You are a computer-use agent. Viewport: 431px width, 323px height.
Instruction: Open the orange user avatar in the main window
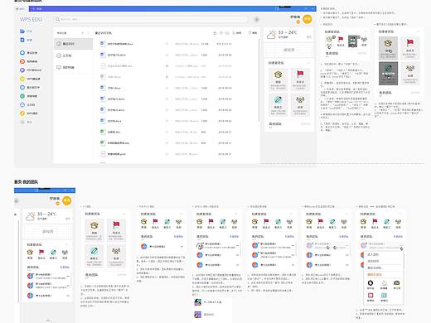308,19
